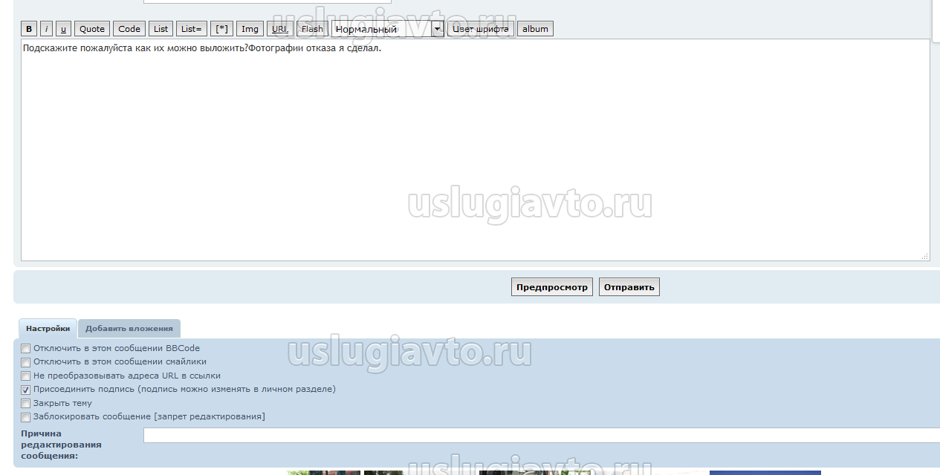This screenshot has width=940, height=475.
Task: Insert list item with [*] button
Action: click(x=221, y=29)
